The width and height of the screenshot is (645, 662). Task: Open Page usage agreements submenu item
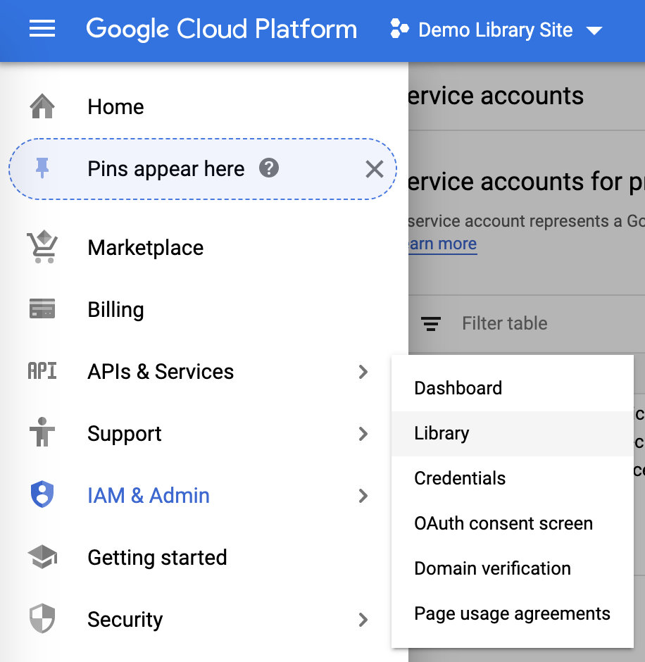coord(513,614)
